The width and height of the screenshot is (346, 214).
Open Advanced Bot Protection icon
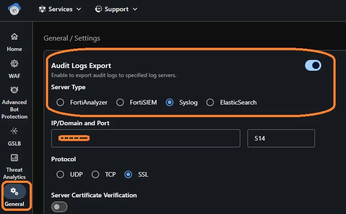point(14,90)
